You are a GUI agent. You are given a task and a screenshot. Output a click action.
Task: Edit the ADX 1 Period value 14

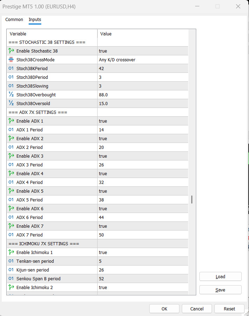click(143, 130)
